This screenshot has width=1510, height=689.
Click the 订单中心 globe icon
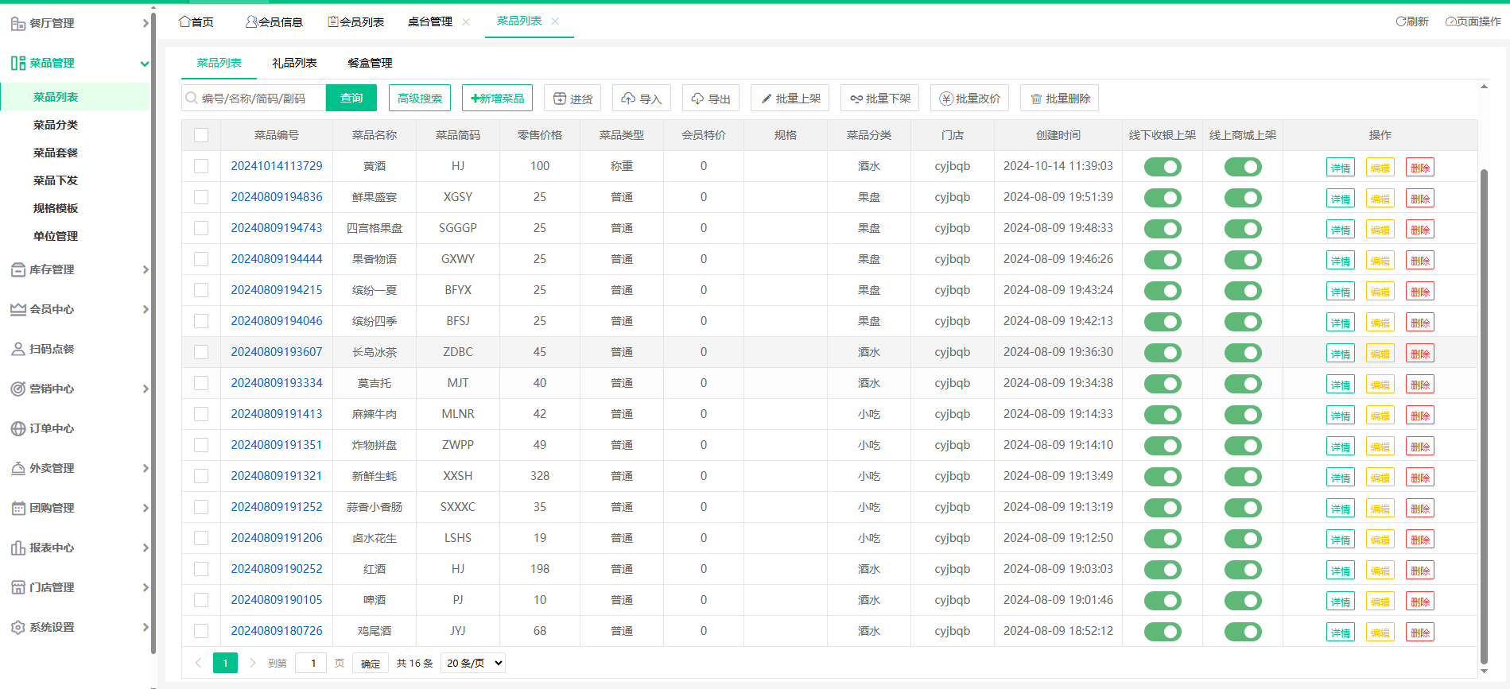pyautogui.click(x=17, y=428)
